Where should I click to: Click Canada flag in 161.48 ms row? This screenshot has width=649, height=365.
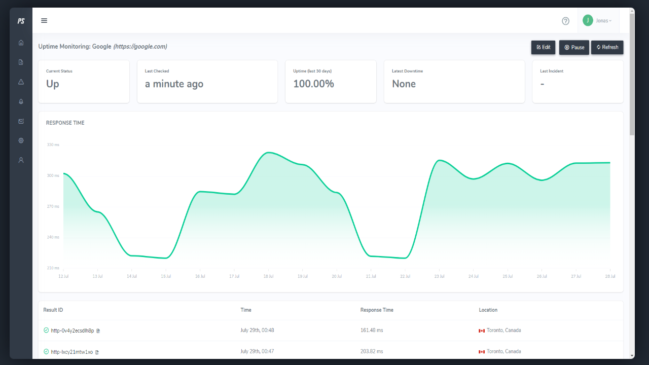pyautogui.click(x=482, y=331)
